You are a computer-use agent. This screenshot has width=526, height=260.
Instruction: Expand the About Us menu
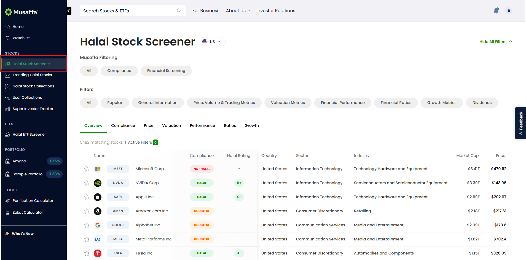(238, 11)
